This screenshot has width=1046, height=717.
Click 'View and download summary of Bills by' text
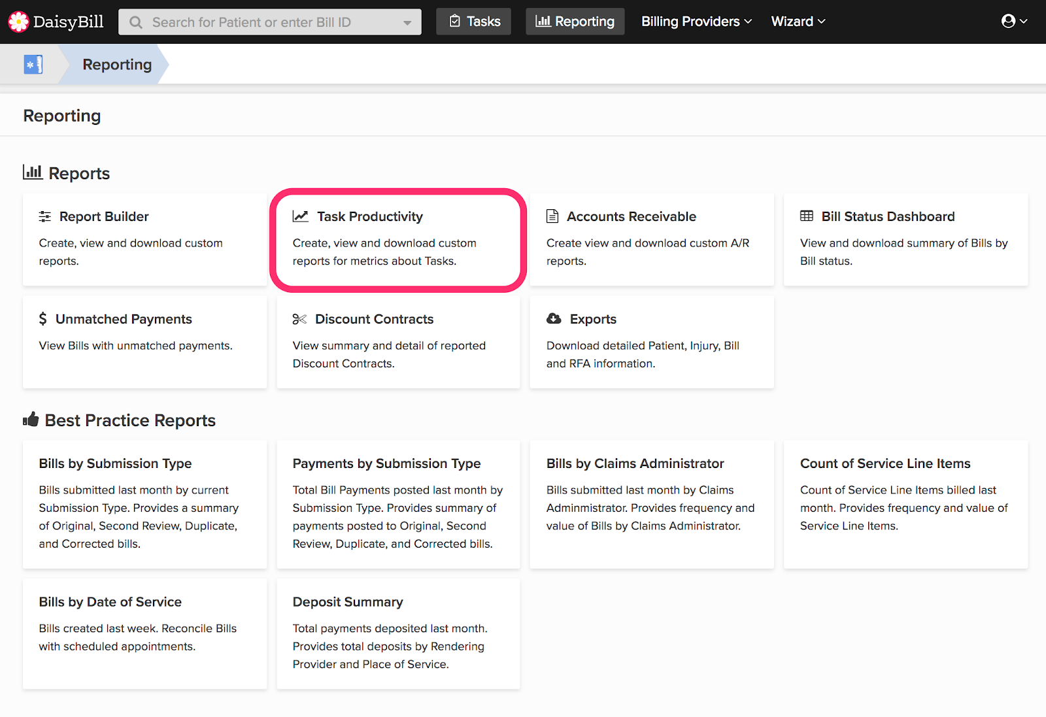coord(904,243)
